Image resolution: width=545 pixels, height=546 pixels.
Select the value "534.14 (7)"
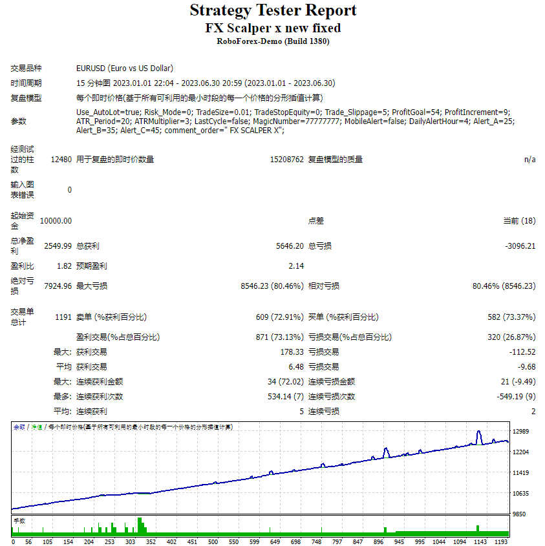click(x=286, y=397)
